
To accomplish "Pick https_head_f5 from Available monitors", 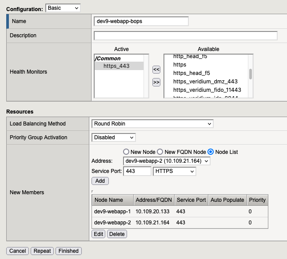I will (x=191, y=73).
